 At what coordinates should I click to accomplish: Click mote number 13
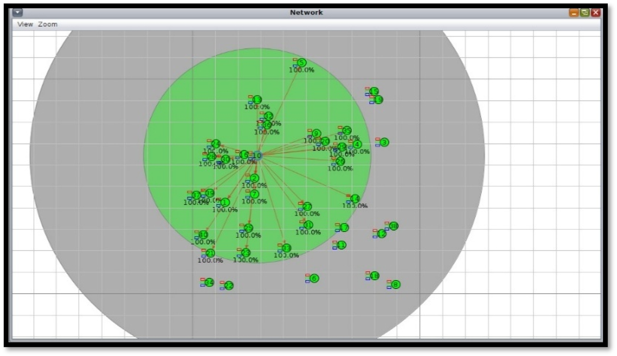click(x=257, y=100)
